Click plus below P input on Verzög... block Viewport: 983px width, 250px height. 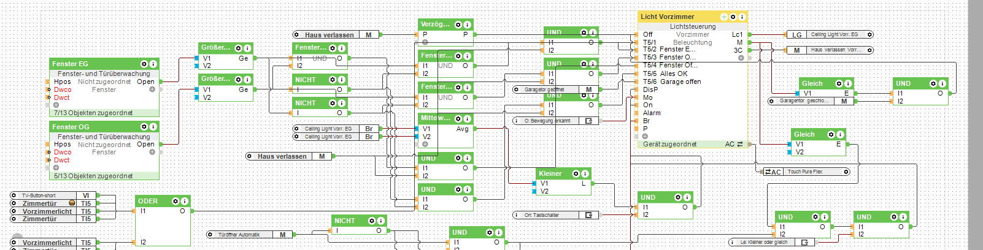[425, 42]
